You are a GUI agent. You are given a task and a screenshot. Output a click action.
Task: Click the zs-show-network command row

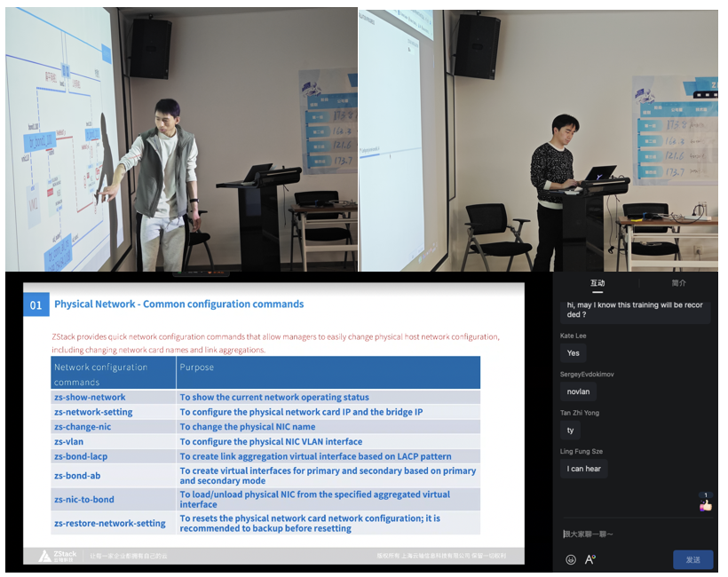tap(265, 398)
